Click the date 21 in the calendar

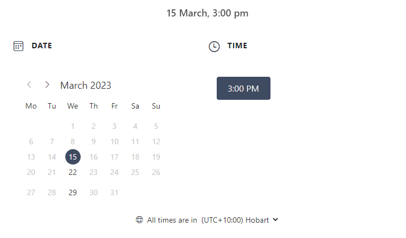tap(52, 172)
